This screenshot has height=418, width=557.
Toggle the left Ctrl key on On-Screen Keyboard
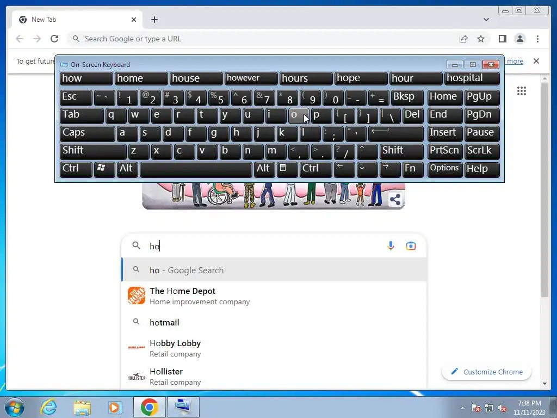76,169
